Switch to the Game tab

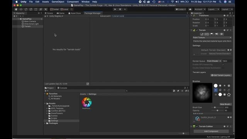pos(61,13)
